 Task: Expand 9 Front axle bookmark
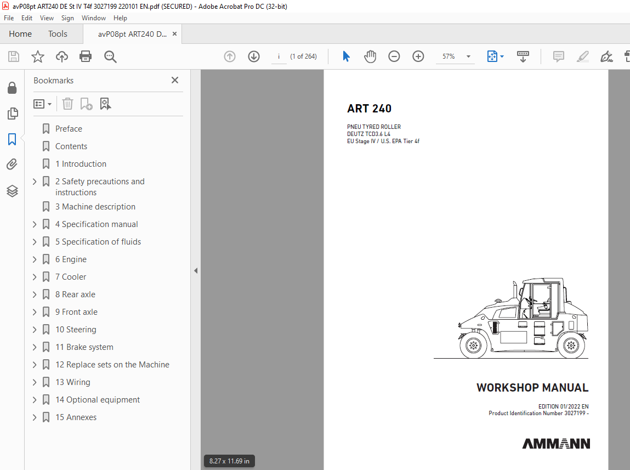point(35,312)
